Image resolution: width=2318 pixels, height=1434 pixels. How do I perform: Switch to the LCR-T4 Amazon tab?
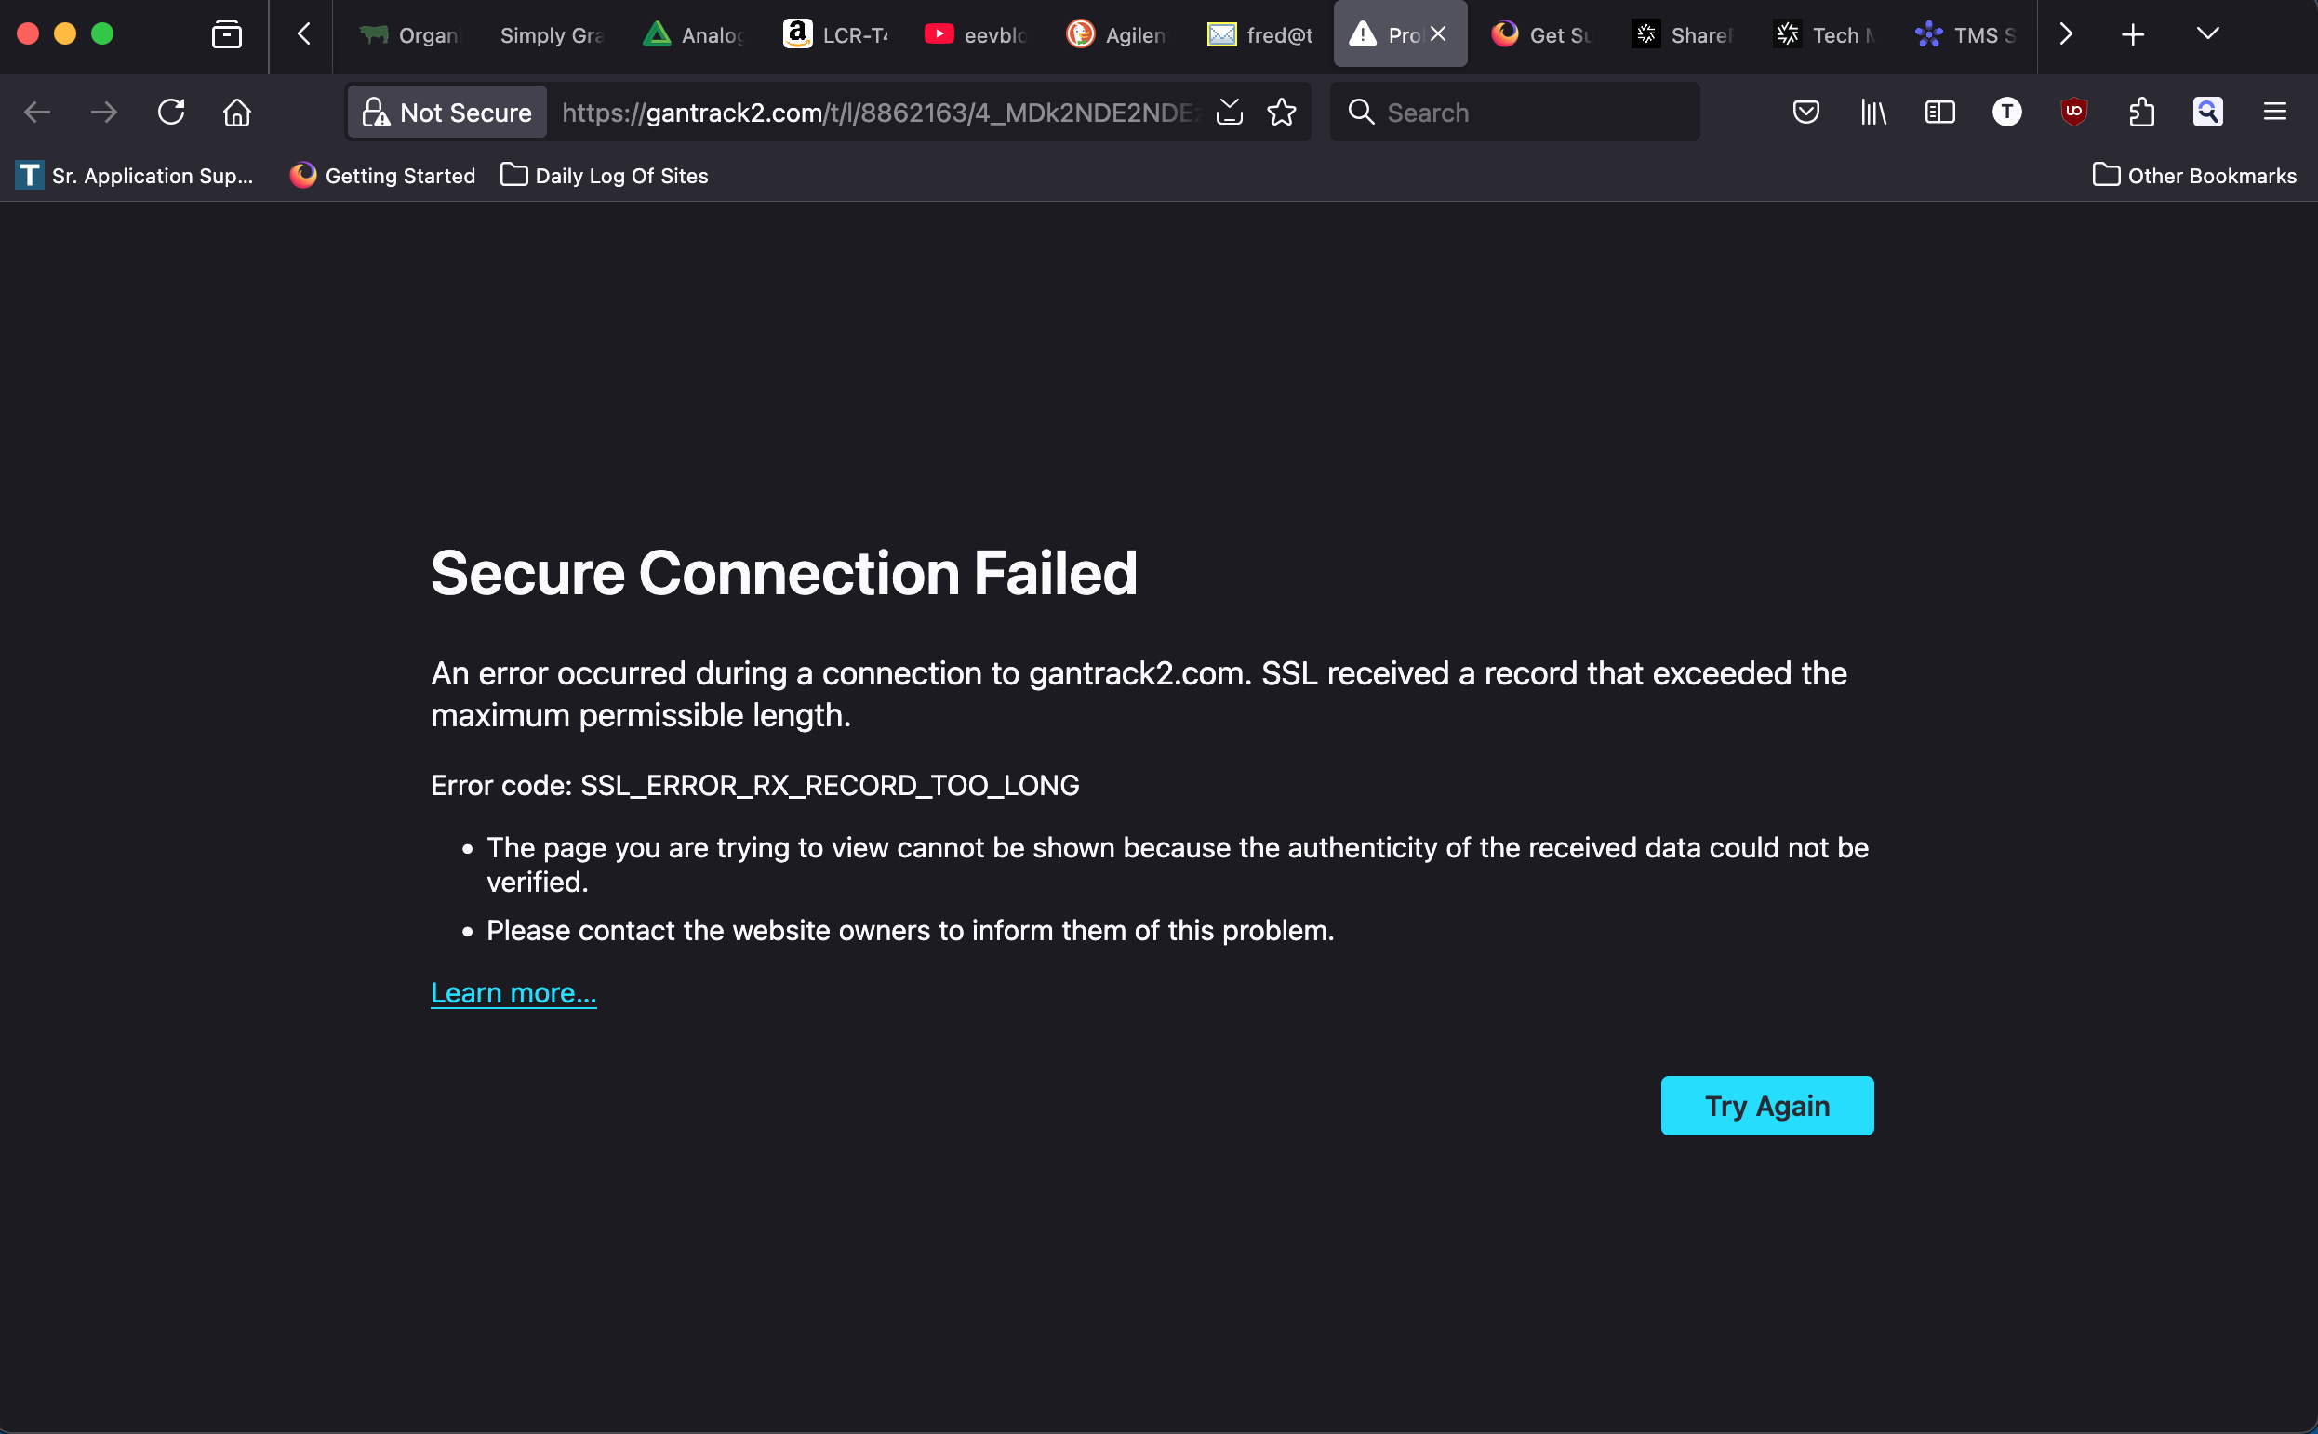(836, 34)
